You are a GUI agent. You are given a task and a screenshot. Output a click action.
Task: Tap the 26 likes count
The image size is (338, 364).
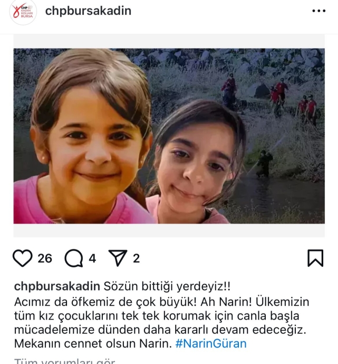click(x=45, y=258)
